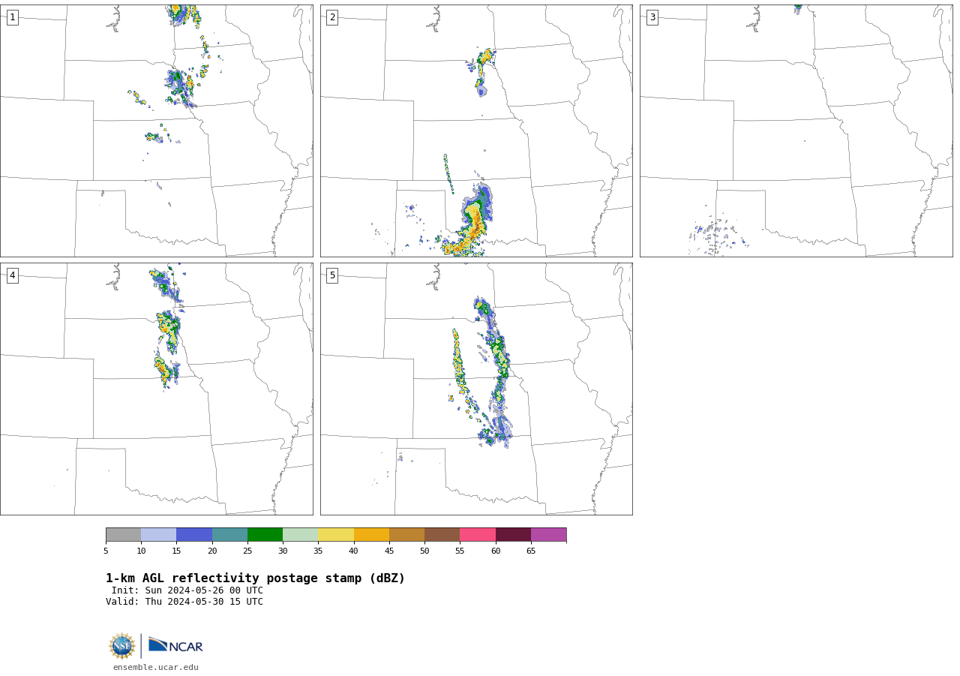The image size is (960, 676).
Task: Click the purple 65+ dBZ swatch
Action: pyautogui.click(x=548, y=535)
